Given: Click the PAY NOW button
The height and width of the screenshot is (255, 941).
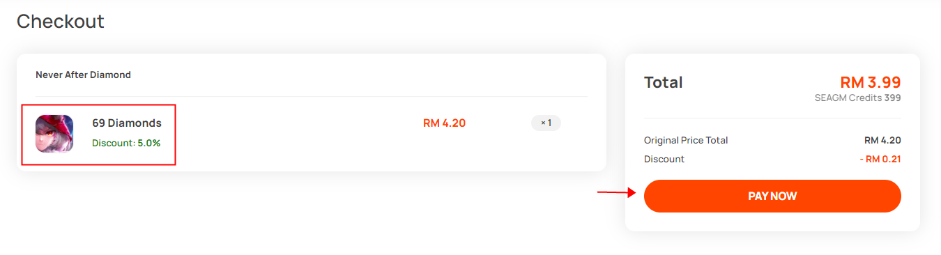Looking at the screenshot, I should coord(772,196).
